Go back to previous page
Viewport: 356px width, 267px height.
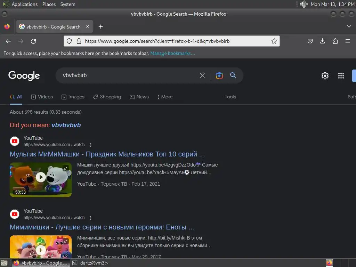click(x=8, y=41)
